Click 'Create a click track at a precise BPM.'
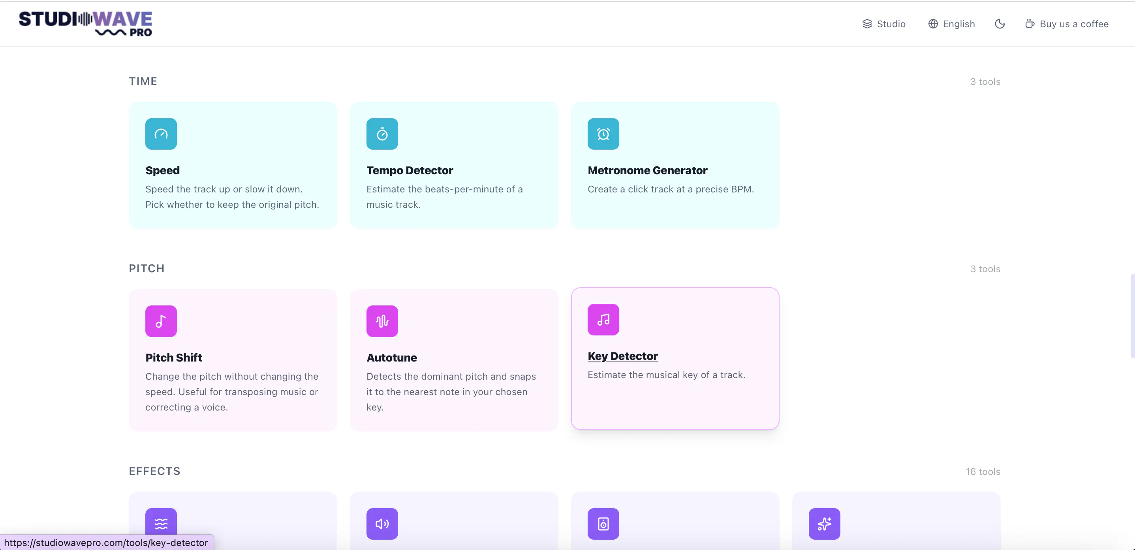The height and width of the screenshot is (550, 1135). tap(671, 190)
